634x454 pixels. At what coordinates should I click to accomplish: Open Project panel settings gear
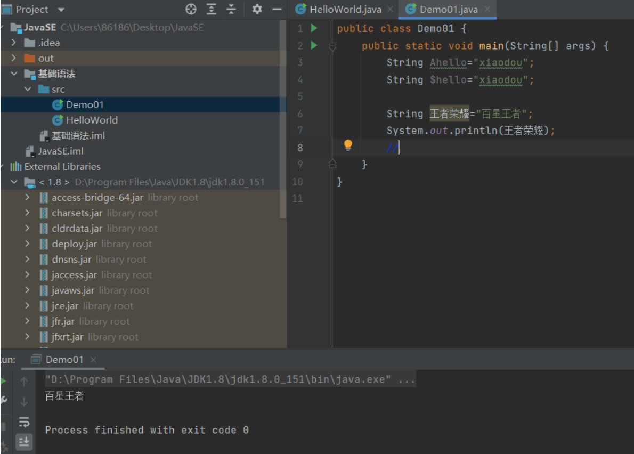[x=257, y=10]
